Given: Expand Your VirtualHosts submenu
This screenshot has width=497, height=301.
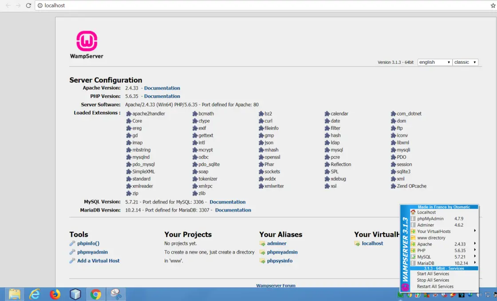Looking at the screenshot, I should [444, 231].
